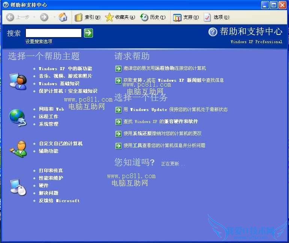Go to the Home page icon
This screenshot has height=243, width=289.
coord(63,17)
